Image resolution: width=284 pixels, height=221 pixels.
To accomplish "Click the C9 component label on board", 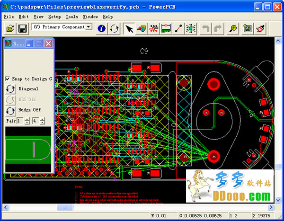I will [x=144, y=51].
